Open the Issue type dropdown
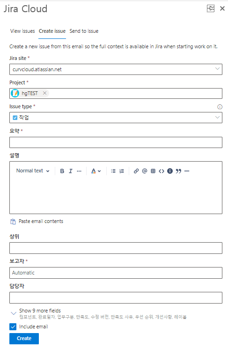This screenshot has width=228, height=349. pyautogui.click(x=116, y=118)
